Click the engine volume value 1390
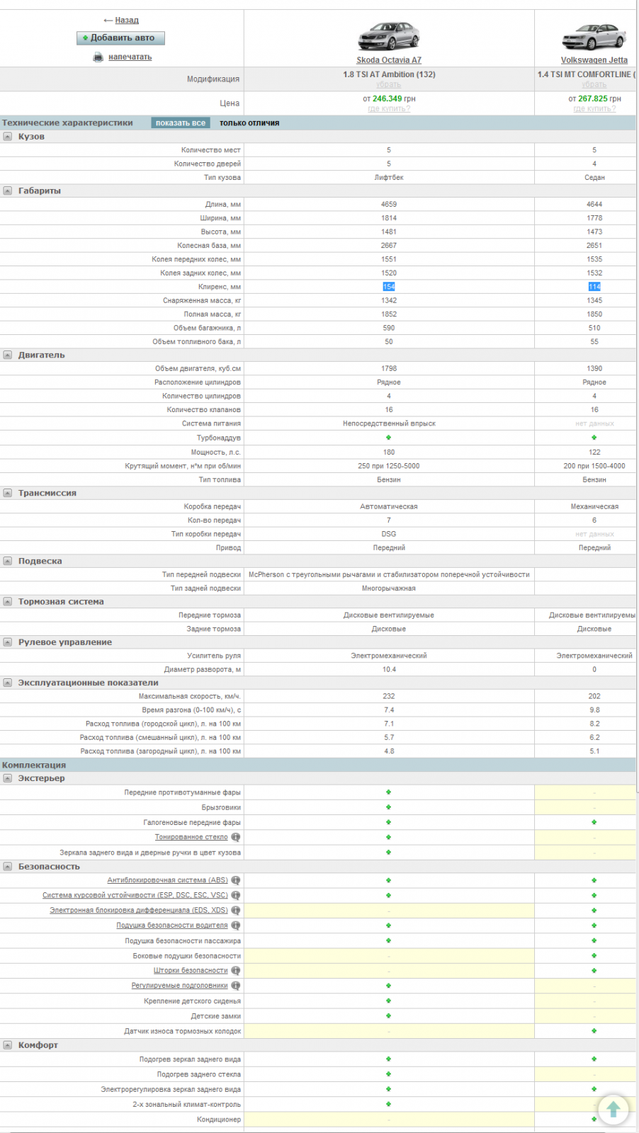The height and width of the screenshot is (1133, 639). [x=594, y=369]
